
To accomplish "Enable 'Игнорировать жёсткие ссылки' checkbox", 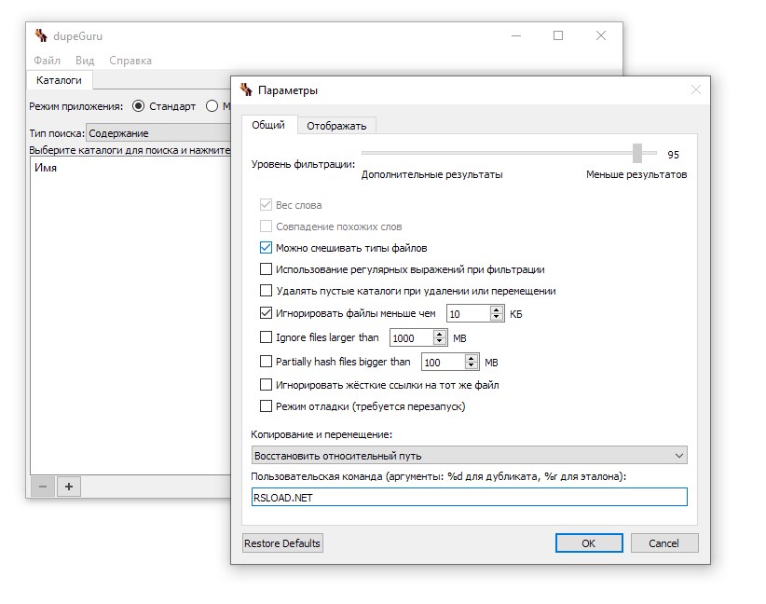I will [x=266, y=385].
